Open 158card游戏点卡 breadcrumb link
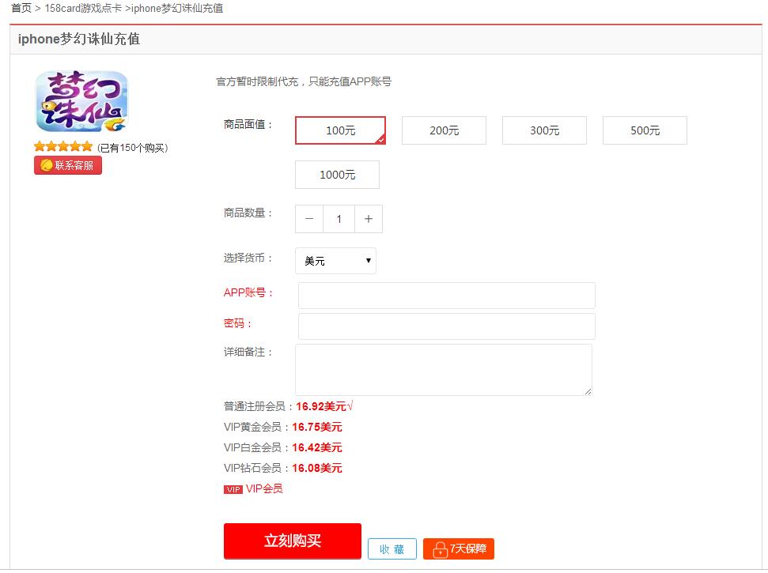 coord(82,8)
